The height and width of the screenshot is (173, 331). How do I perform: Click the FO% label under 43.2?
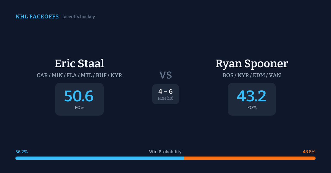pos(252,108)
